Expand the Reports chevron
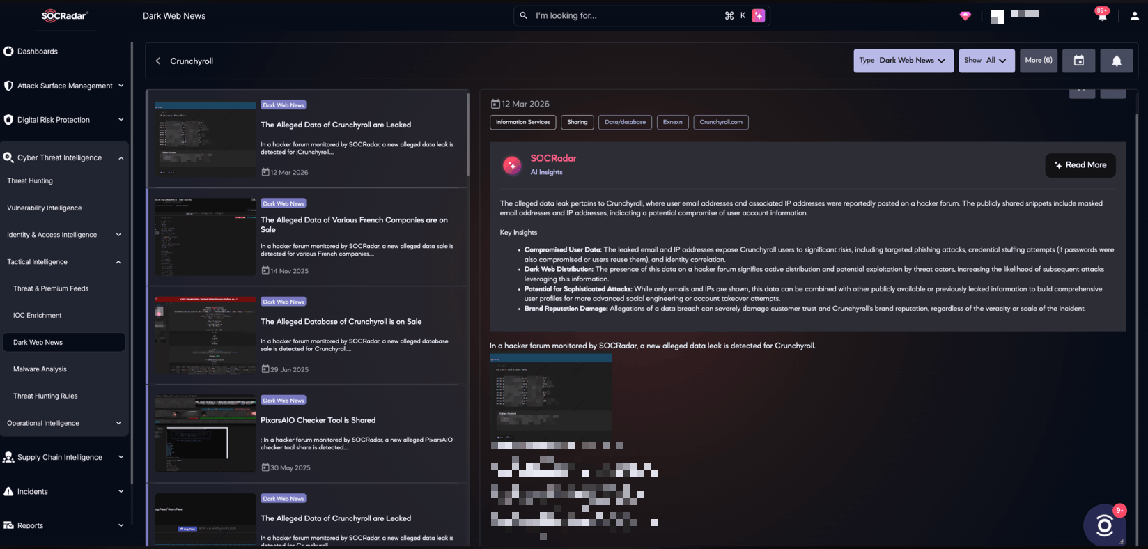This screenshot has width=1148, height=549. 121,525
